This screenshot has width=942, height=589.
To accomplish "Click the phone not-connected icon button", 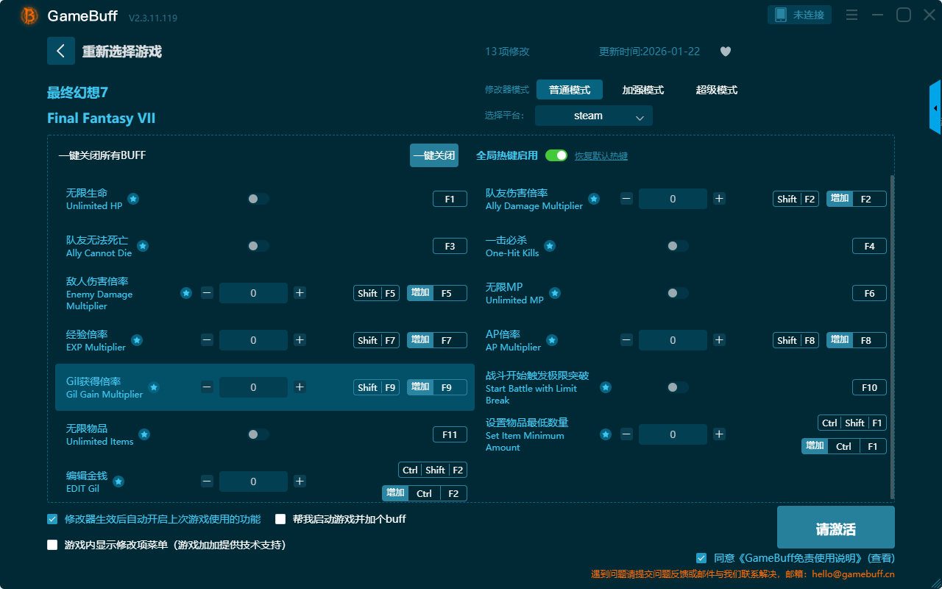I will (800, 15).
